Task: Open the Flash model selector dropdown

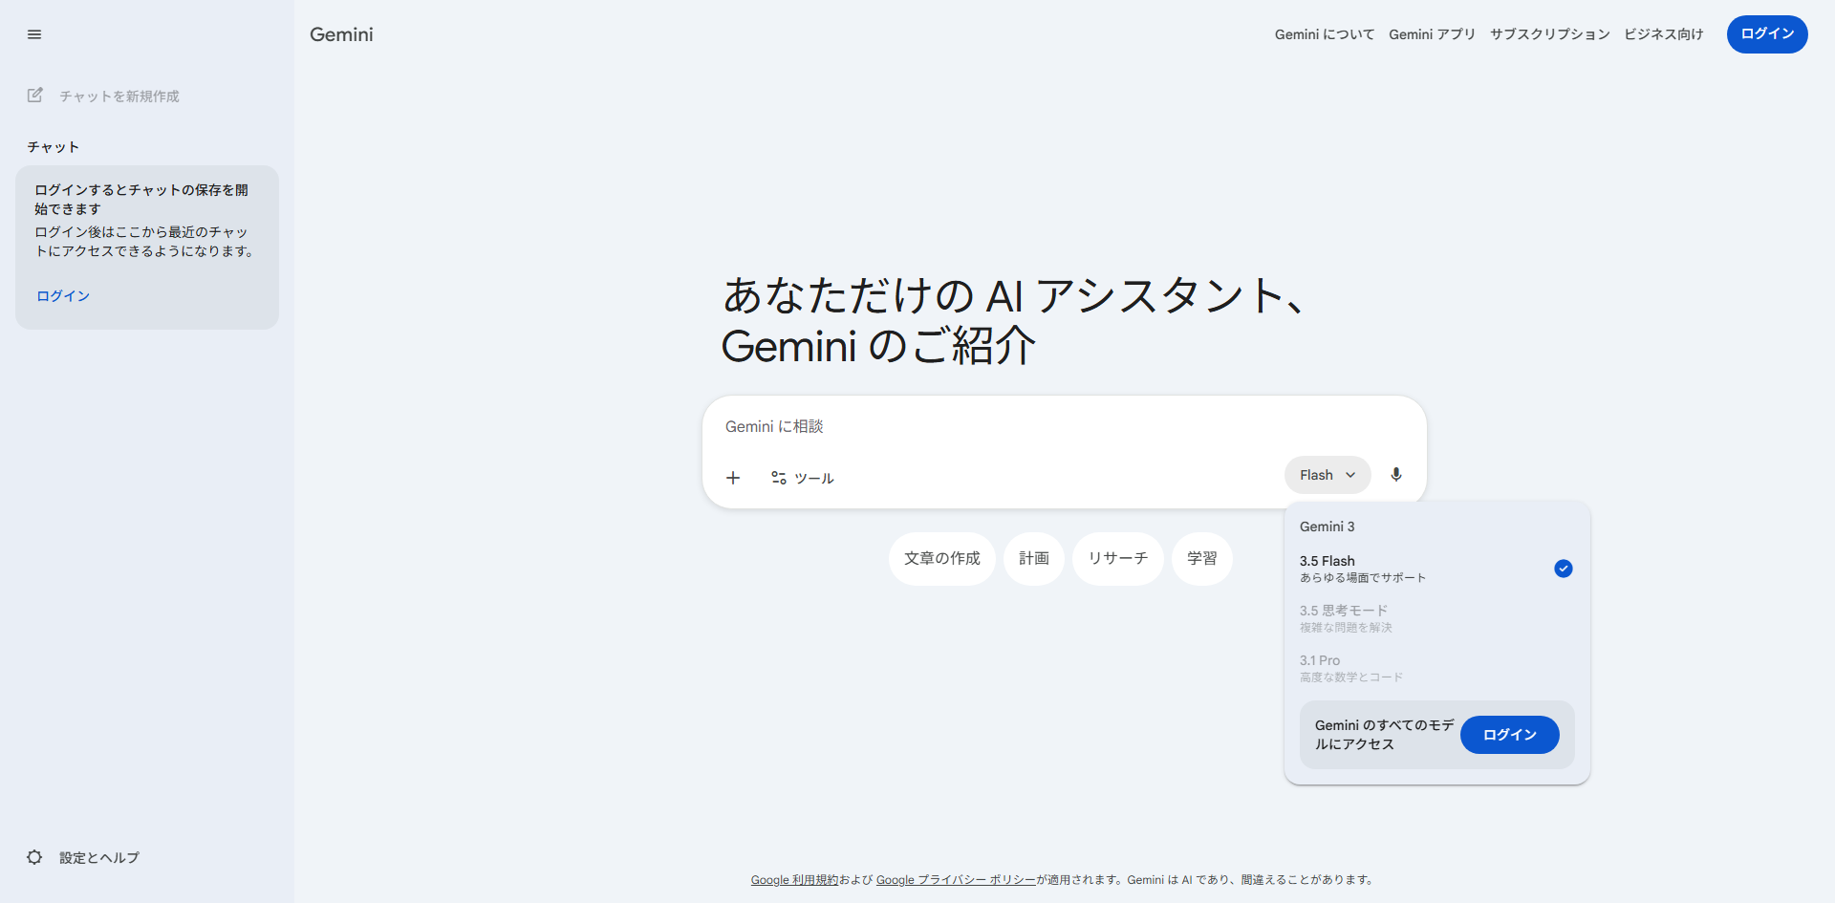Action: click(1328, 475)
